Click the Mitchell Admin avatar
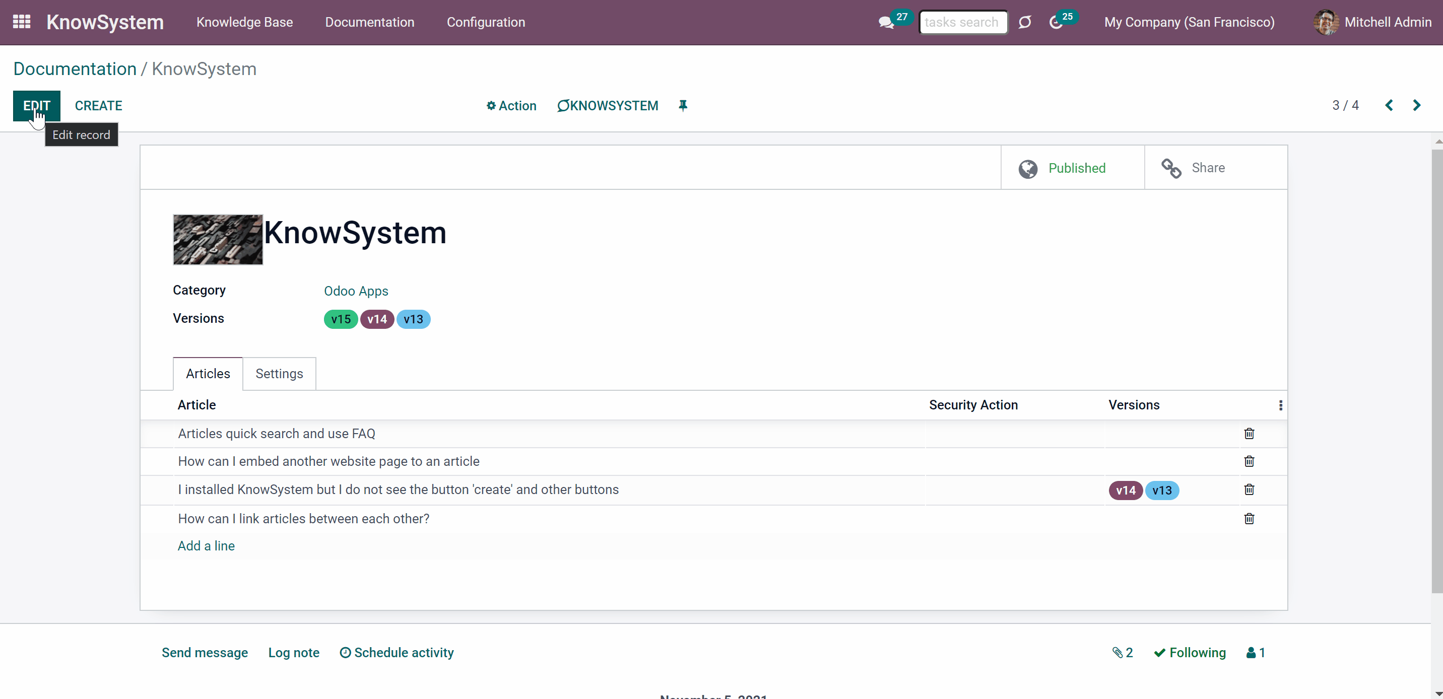Image resolution: width=1443 pixels, height=699 pixels. [x=1326, y=22]
